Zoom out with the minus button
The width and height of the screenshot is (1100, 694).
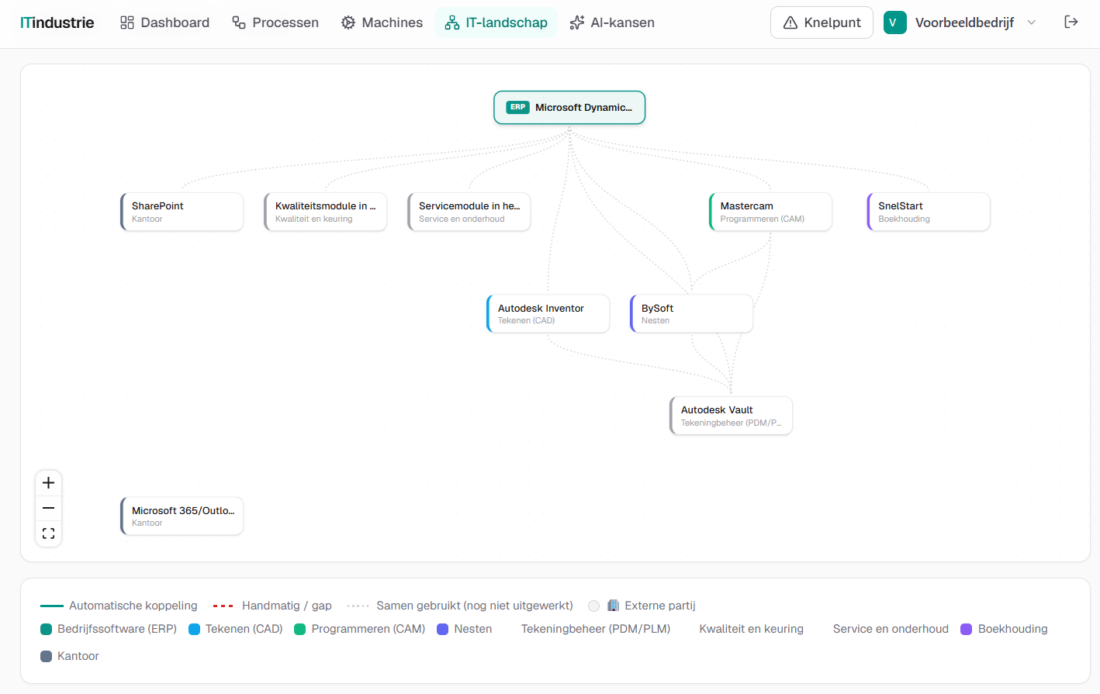pyautogui.click(x=48, y=508)
